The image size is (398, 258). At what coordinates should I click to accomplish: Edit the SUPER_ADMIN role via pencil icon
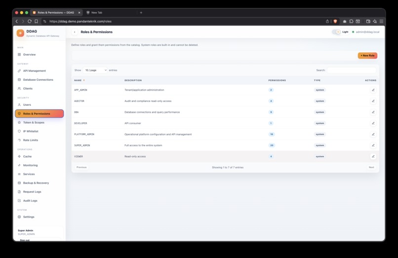tap(373, 145)
